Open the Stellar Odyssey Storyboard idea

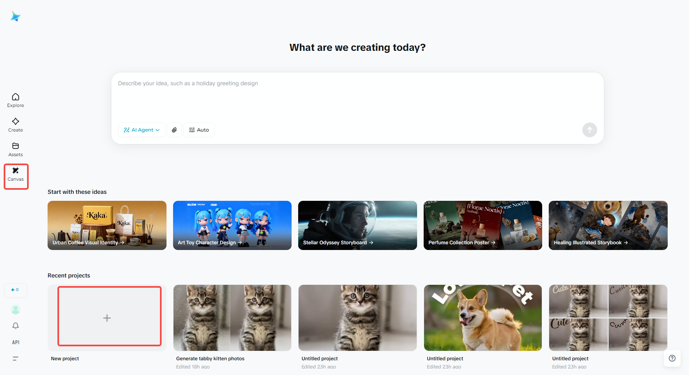358,225
